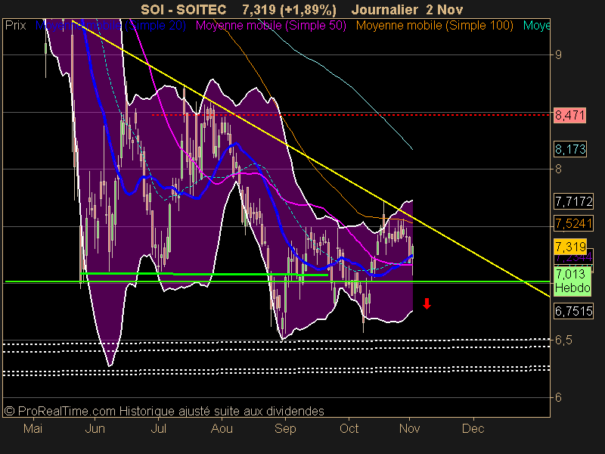Screen dimensions: 605x454
Task: Click the red 8,471 price label
Action: tap(569, 115)
